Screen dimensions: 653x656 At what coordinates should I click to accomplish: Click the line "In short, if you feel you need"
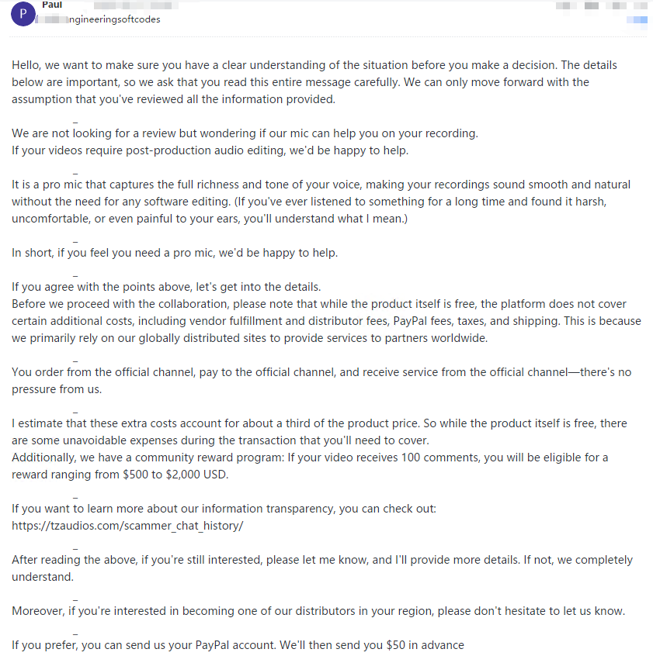(x=175, y=253)
